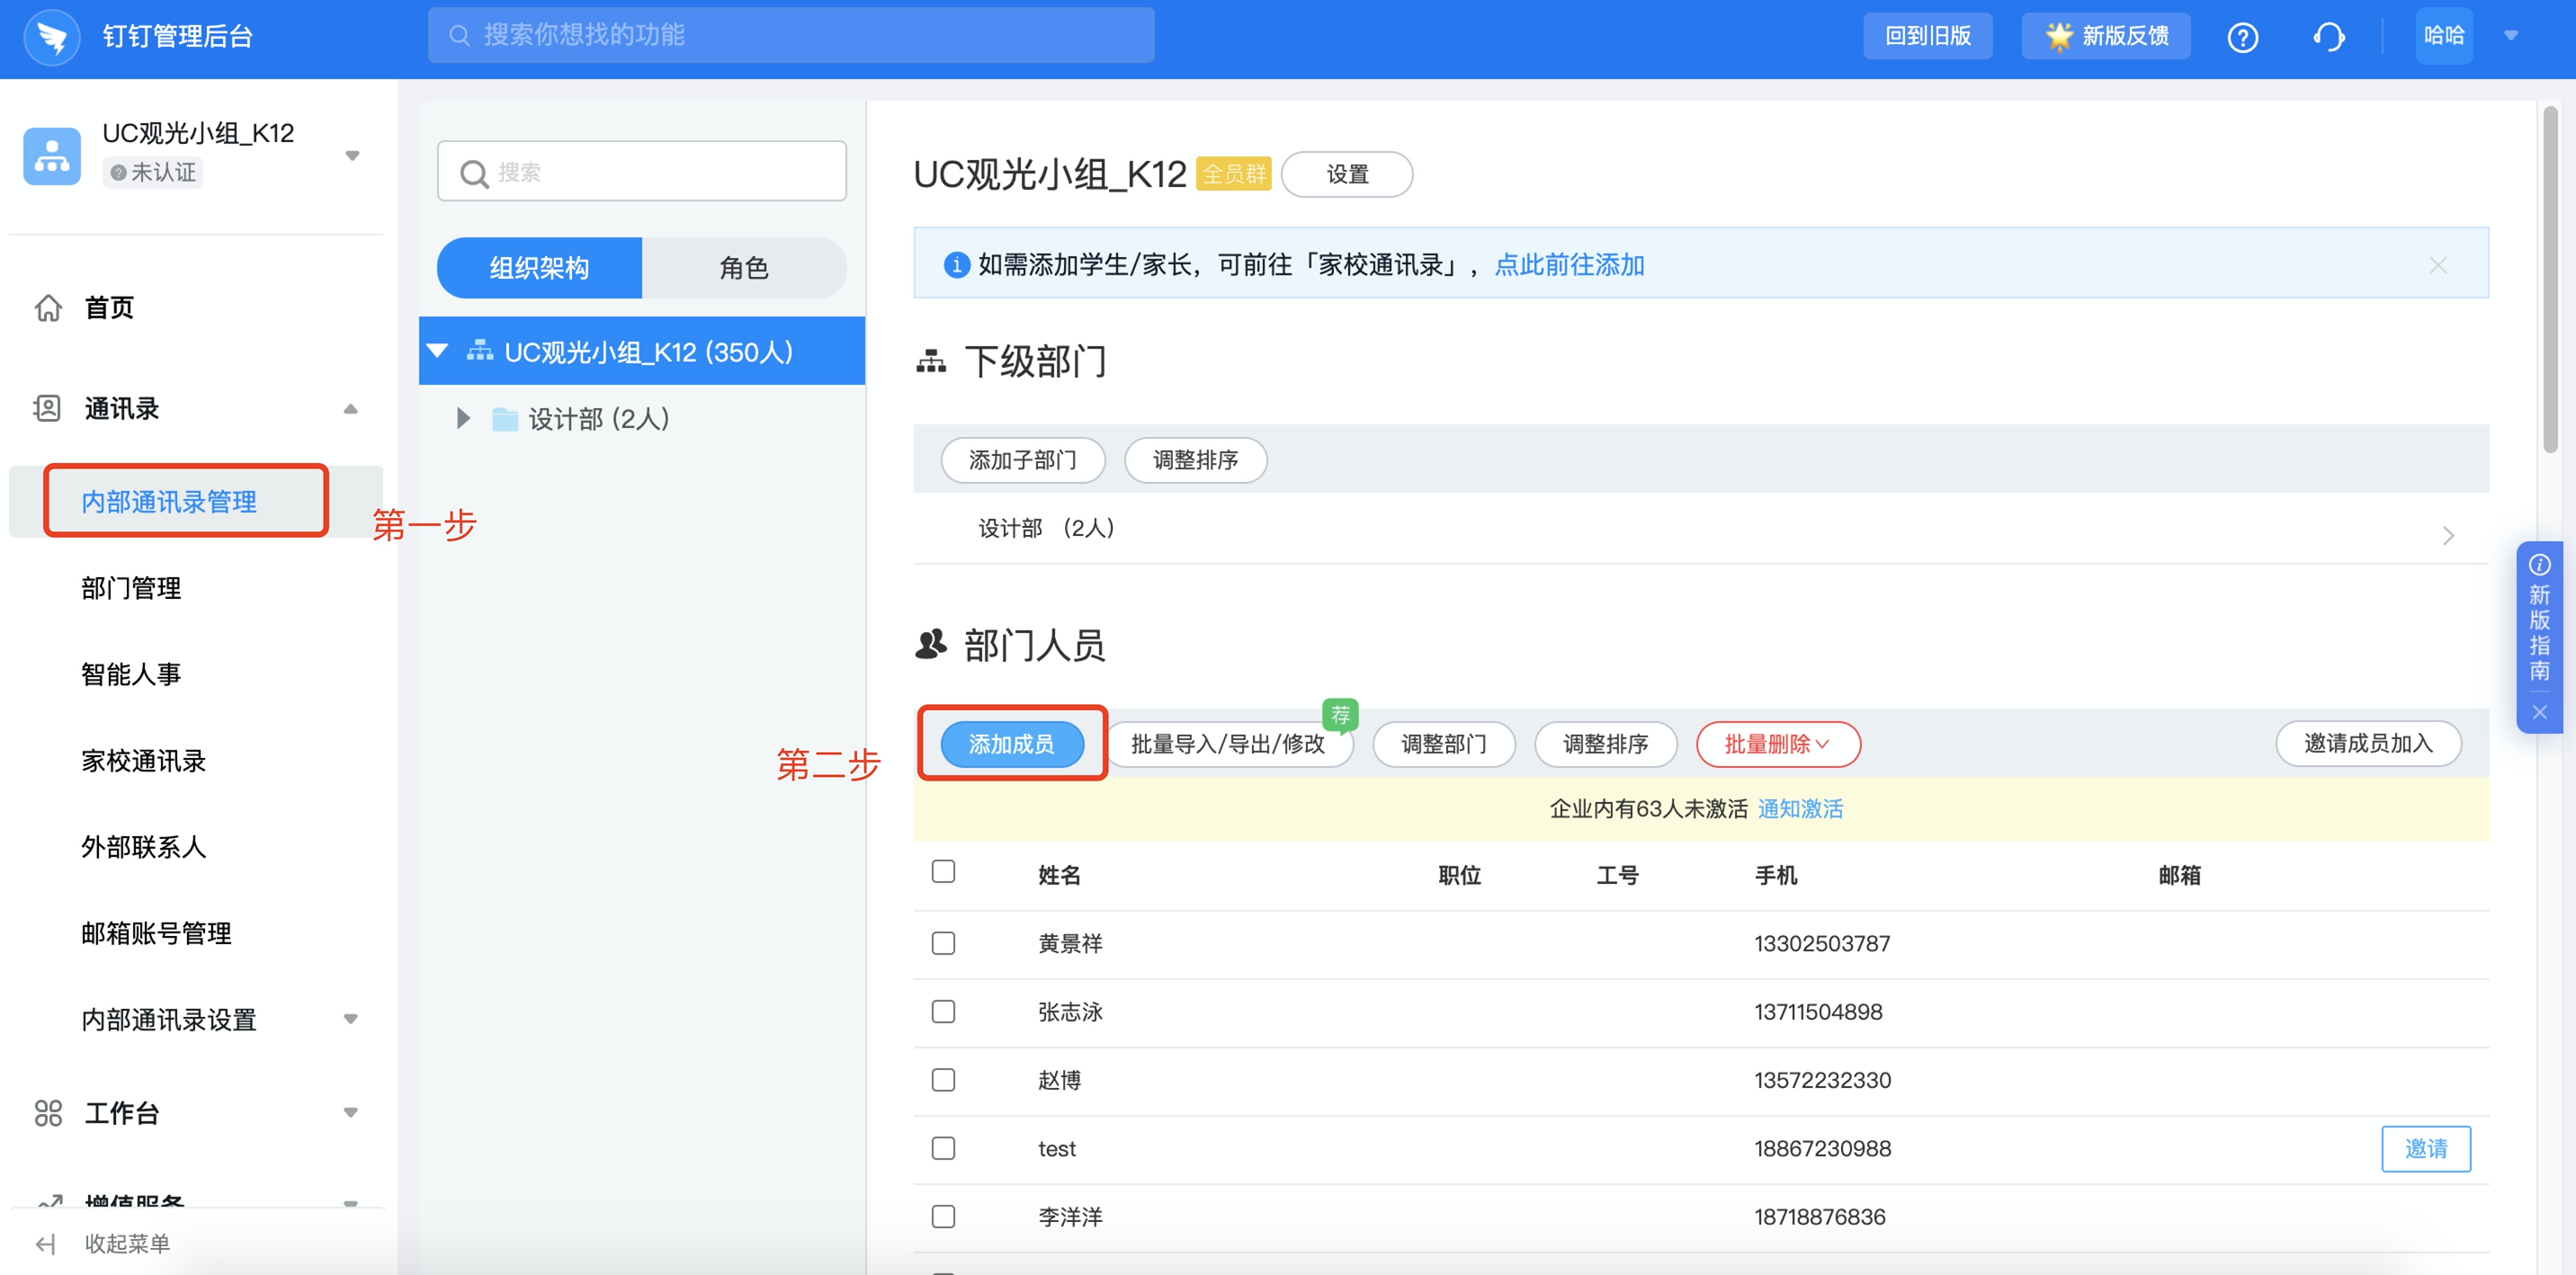
Task: Open 家校通讯录 menu item
Action: pos(143,761)
